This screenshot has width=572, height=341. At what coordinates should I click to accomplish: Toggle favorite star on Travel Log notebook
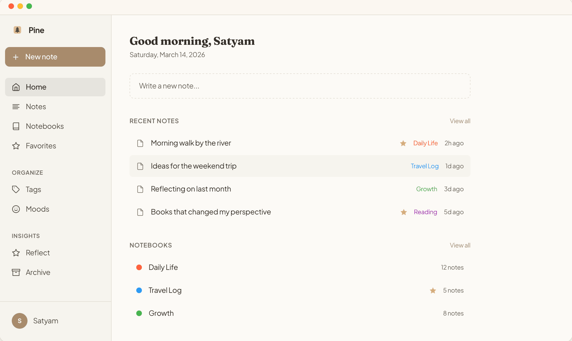(x=433, y=291)
